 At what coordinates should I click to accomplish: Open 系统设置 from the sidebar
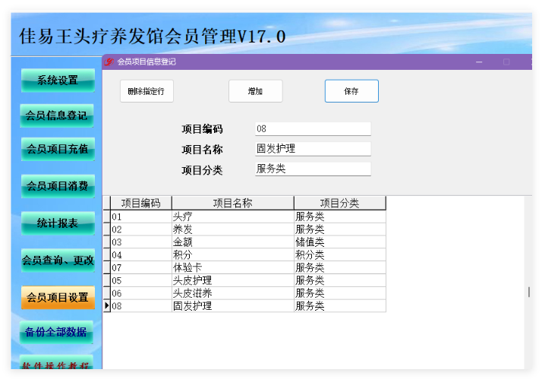pos(58,81)
